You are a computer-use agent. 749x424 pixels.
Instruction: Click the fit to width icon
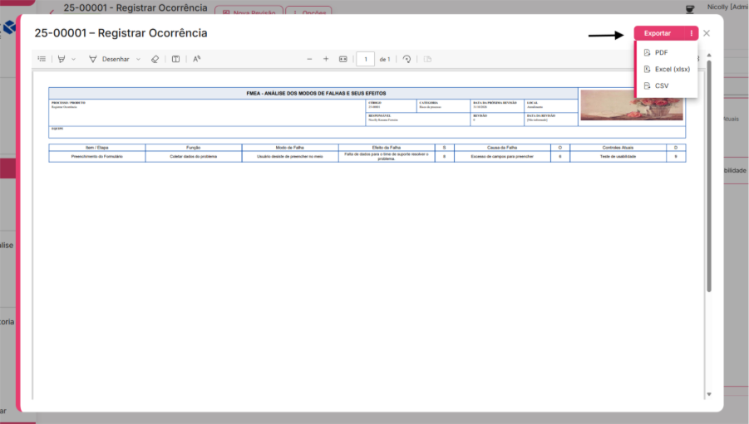pyautogui.click(x=342, y=59)
